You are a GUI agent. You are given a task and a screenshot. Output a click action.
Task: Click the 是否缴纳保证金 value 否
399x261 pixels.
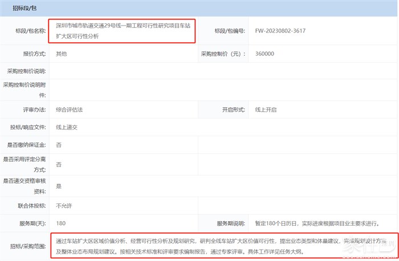coord(58,145)
